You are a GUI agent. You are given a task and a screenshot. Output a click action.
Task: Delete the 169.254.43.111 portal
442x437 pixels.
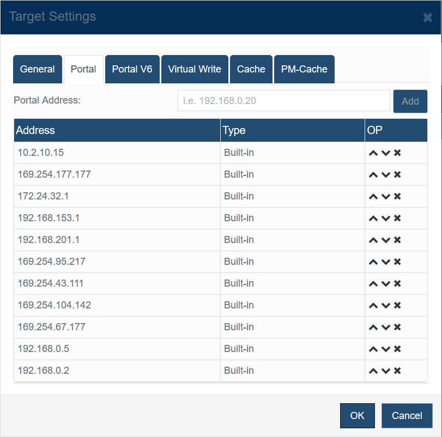coord(397,284)
